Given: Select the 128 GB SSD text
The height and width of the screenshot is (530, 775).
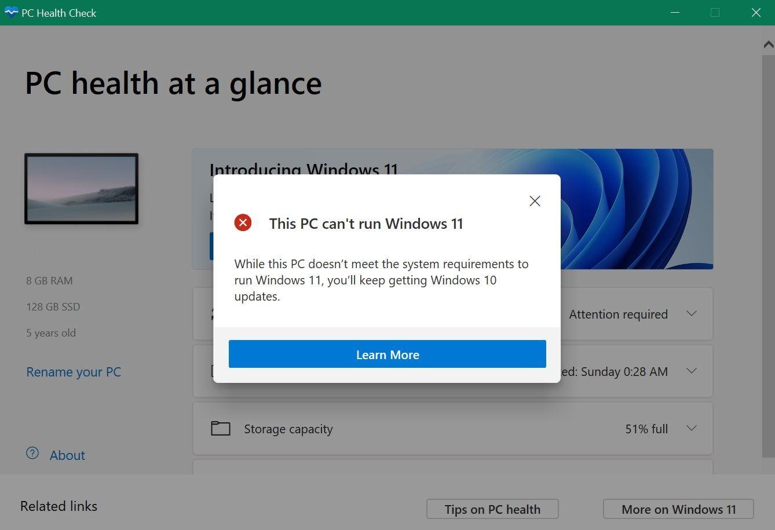Looking at the screenshot, I should tap(53, 306).
